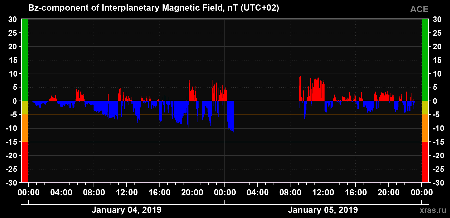
Task: Click the chart title about Bz-component
Action: pos(154,8)
